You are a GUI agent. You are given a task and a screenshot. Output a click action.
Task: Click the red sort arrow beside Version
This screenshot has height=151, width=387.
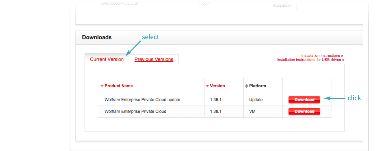click(x=207, y=86)
